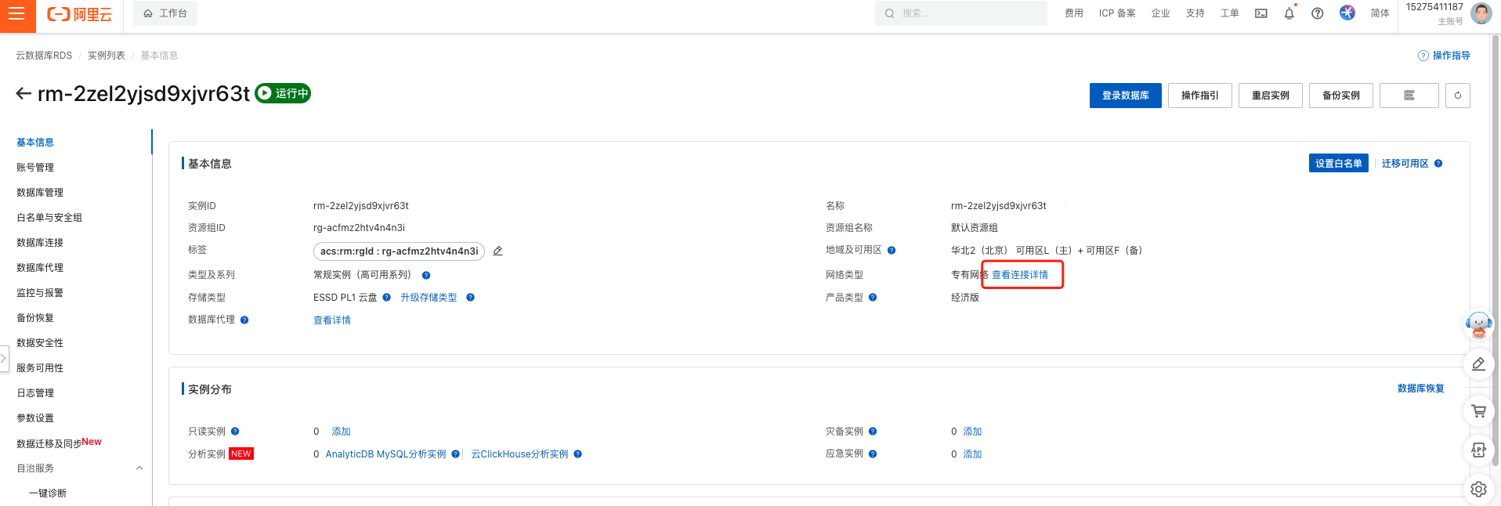
Task: Click the 登录数据库 button
Action: click(1125, 96)
